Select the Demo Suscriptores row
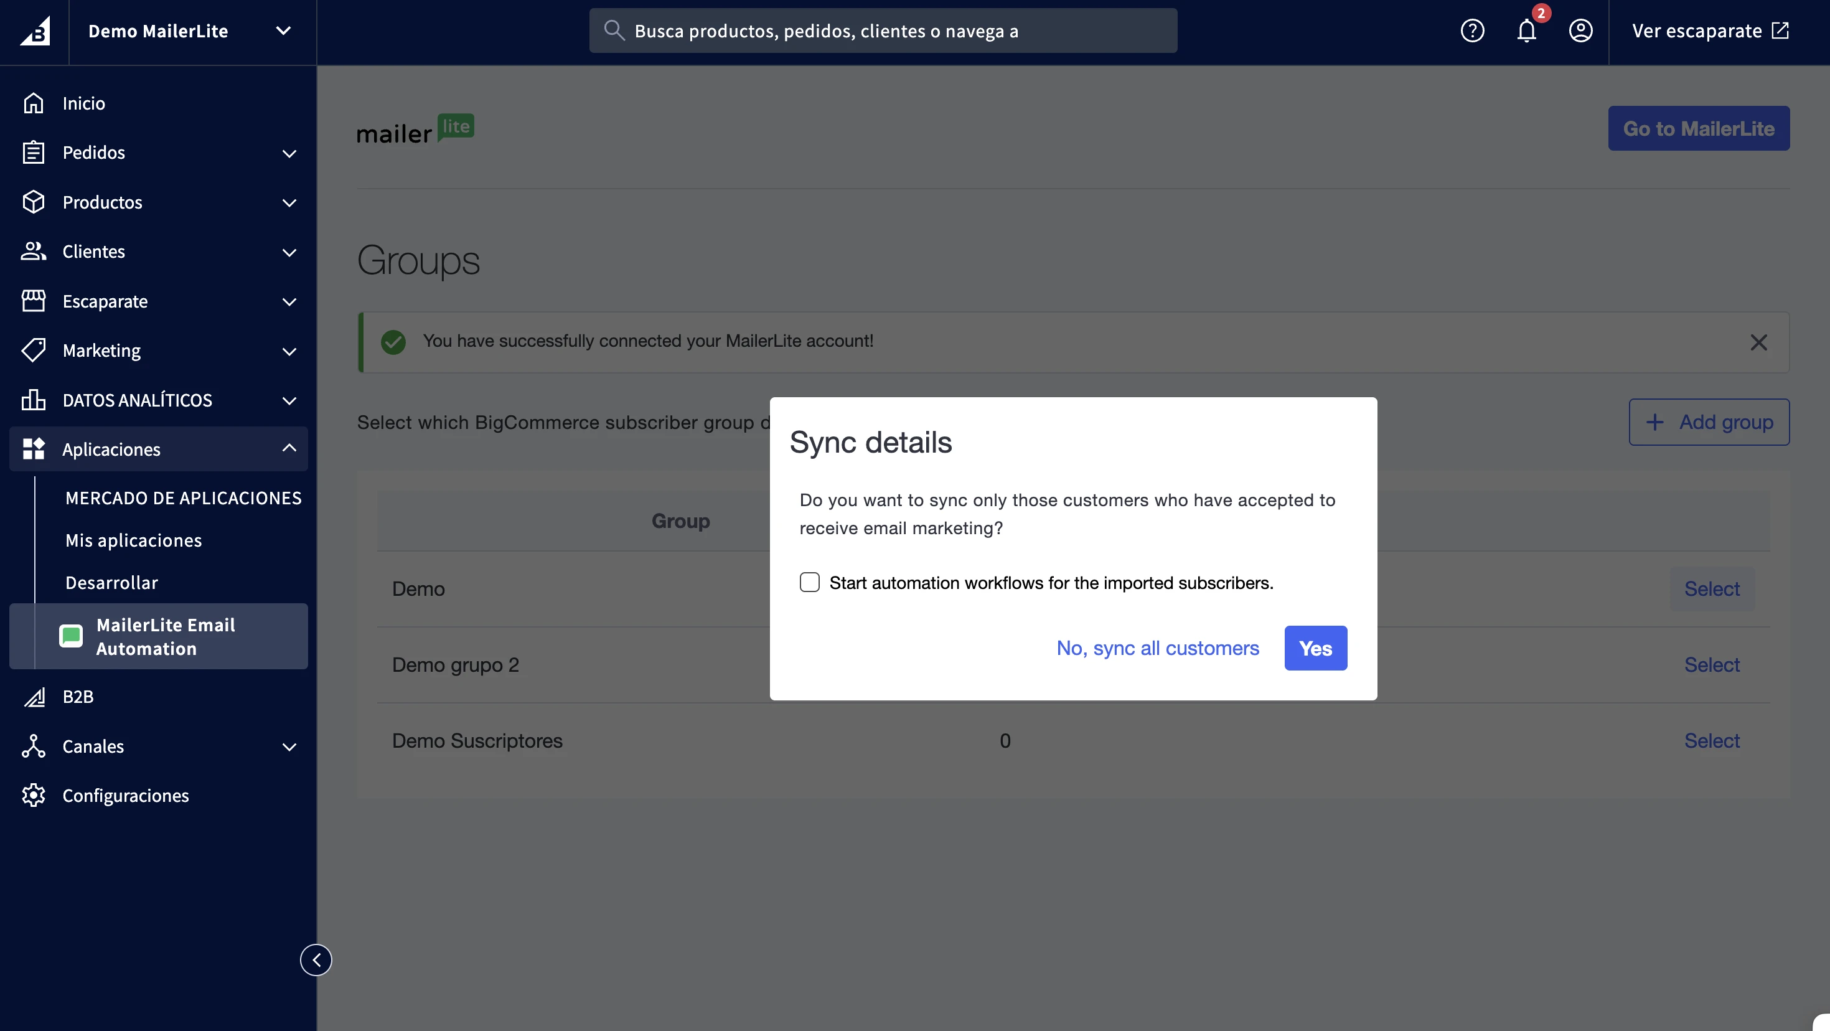The width and height of the screenshot is (1830, 1031). [1711, 741]
